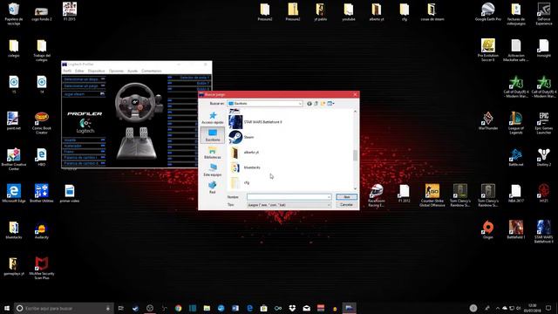The width and height of the screenshot is (558, 314).
Task: Open the Comentarios menu in Logitech Profiler
Action: pyautogui.click(x=152, y=71)
